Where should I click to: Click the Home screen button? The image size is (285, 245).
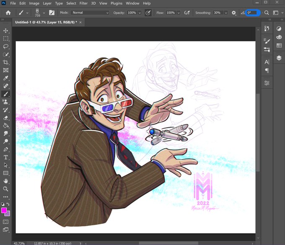(8, 13)
